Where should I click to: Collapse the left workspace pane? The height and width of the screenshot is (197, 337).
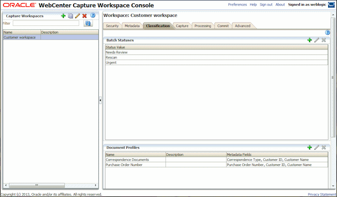(100, 100)
